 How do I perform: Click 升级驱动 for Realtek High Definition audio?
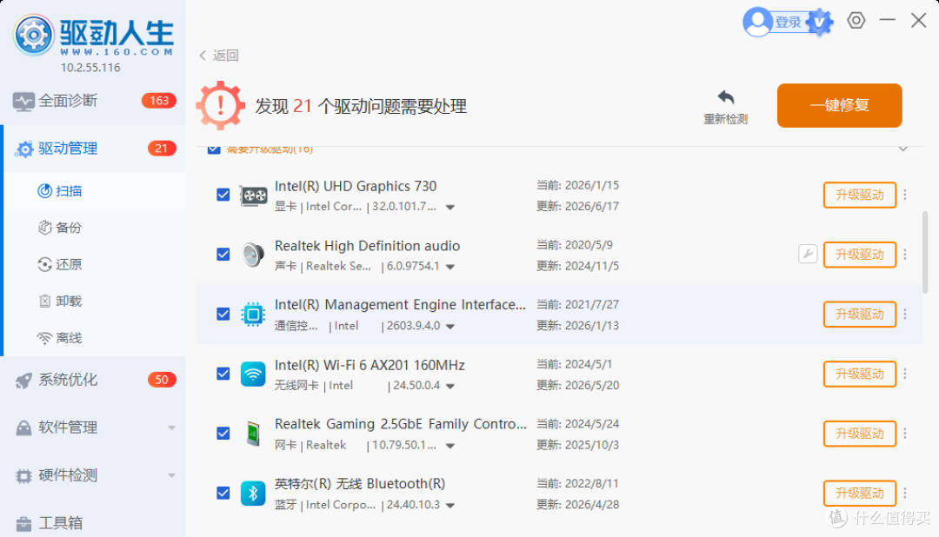point(859,255)
